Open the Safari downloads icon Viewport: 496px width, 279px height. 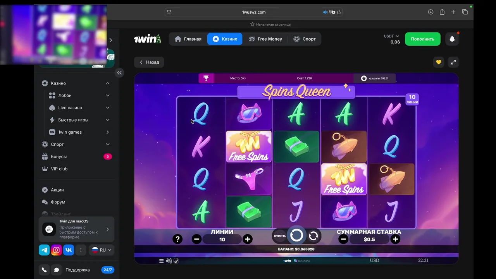431,12
